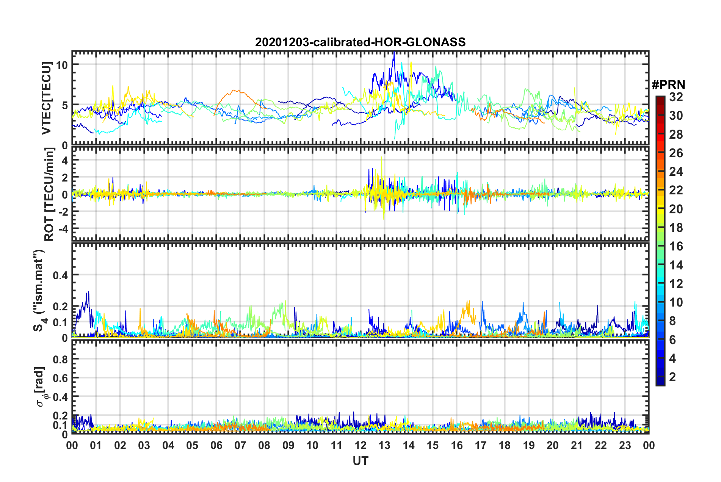Click ROT axis tick label -4
721x482 pixels.
tap(63, 229)
